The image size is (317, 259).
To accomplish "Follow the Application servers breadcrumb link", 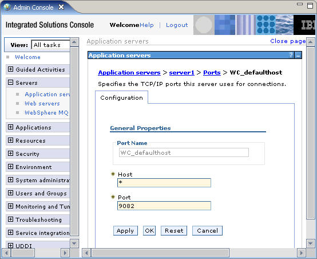I will [x=129, y=73].
